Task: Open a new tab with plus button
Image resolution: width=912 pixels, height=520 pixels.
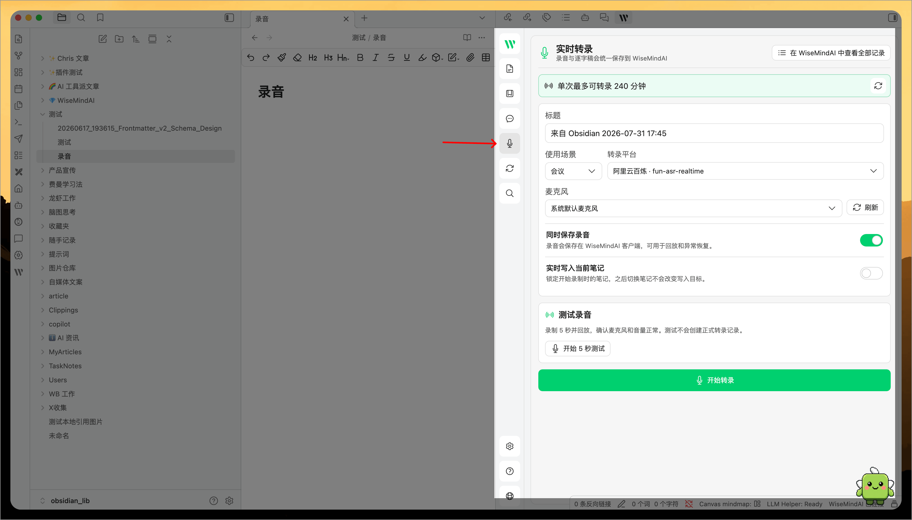Action: 364,18
